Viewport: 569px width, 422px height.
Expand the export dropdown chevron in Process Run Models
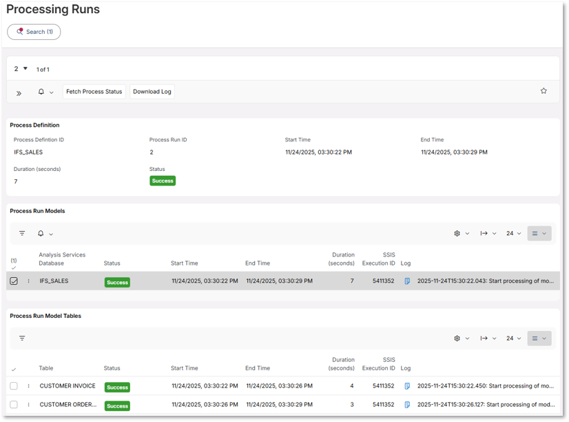coord(494,234)
